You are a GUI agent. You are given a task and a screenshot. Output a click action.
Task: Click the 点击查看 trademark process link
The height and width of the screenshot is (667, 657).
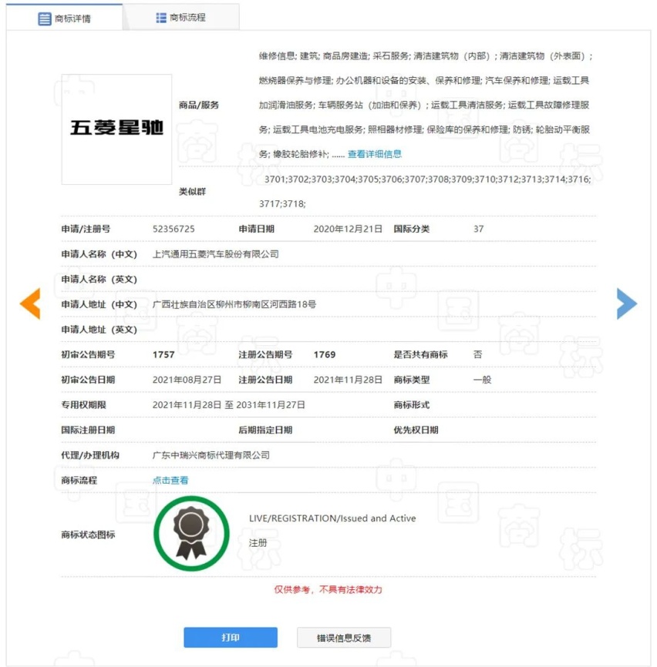(x=170, y=481)
